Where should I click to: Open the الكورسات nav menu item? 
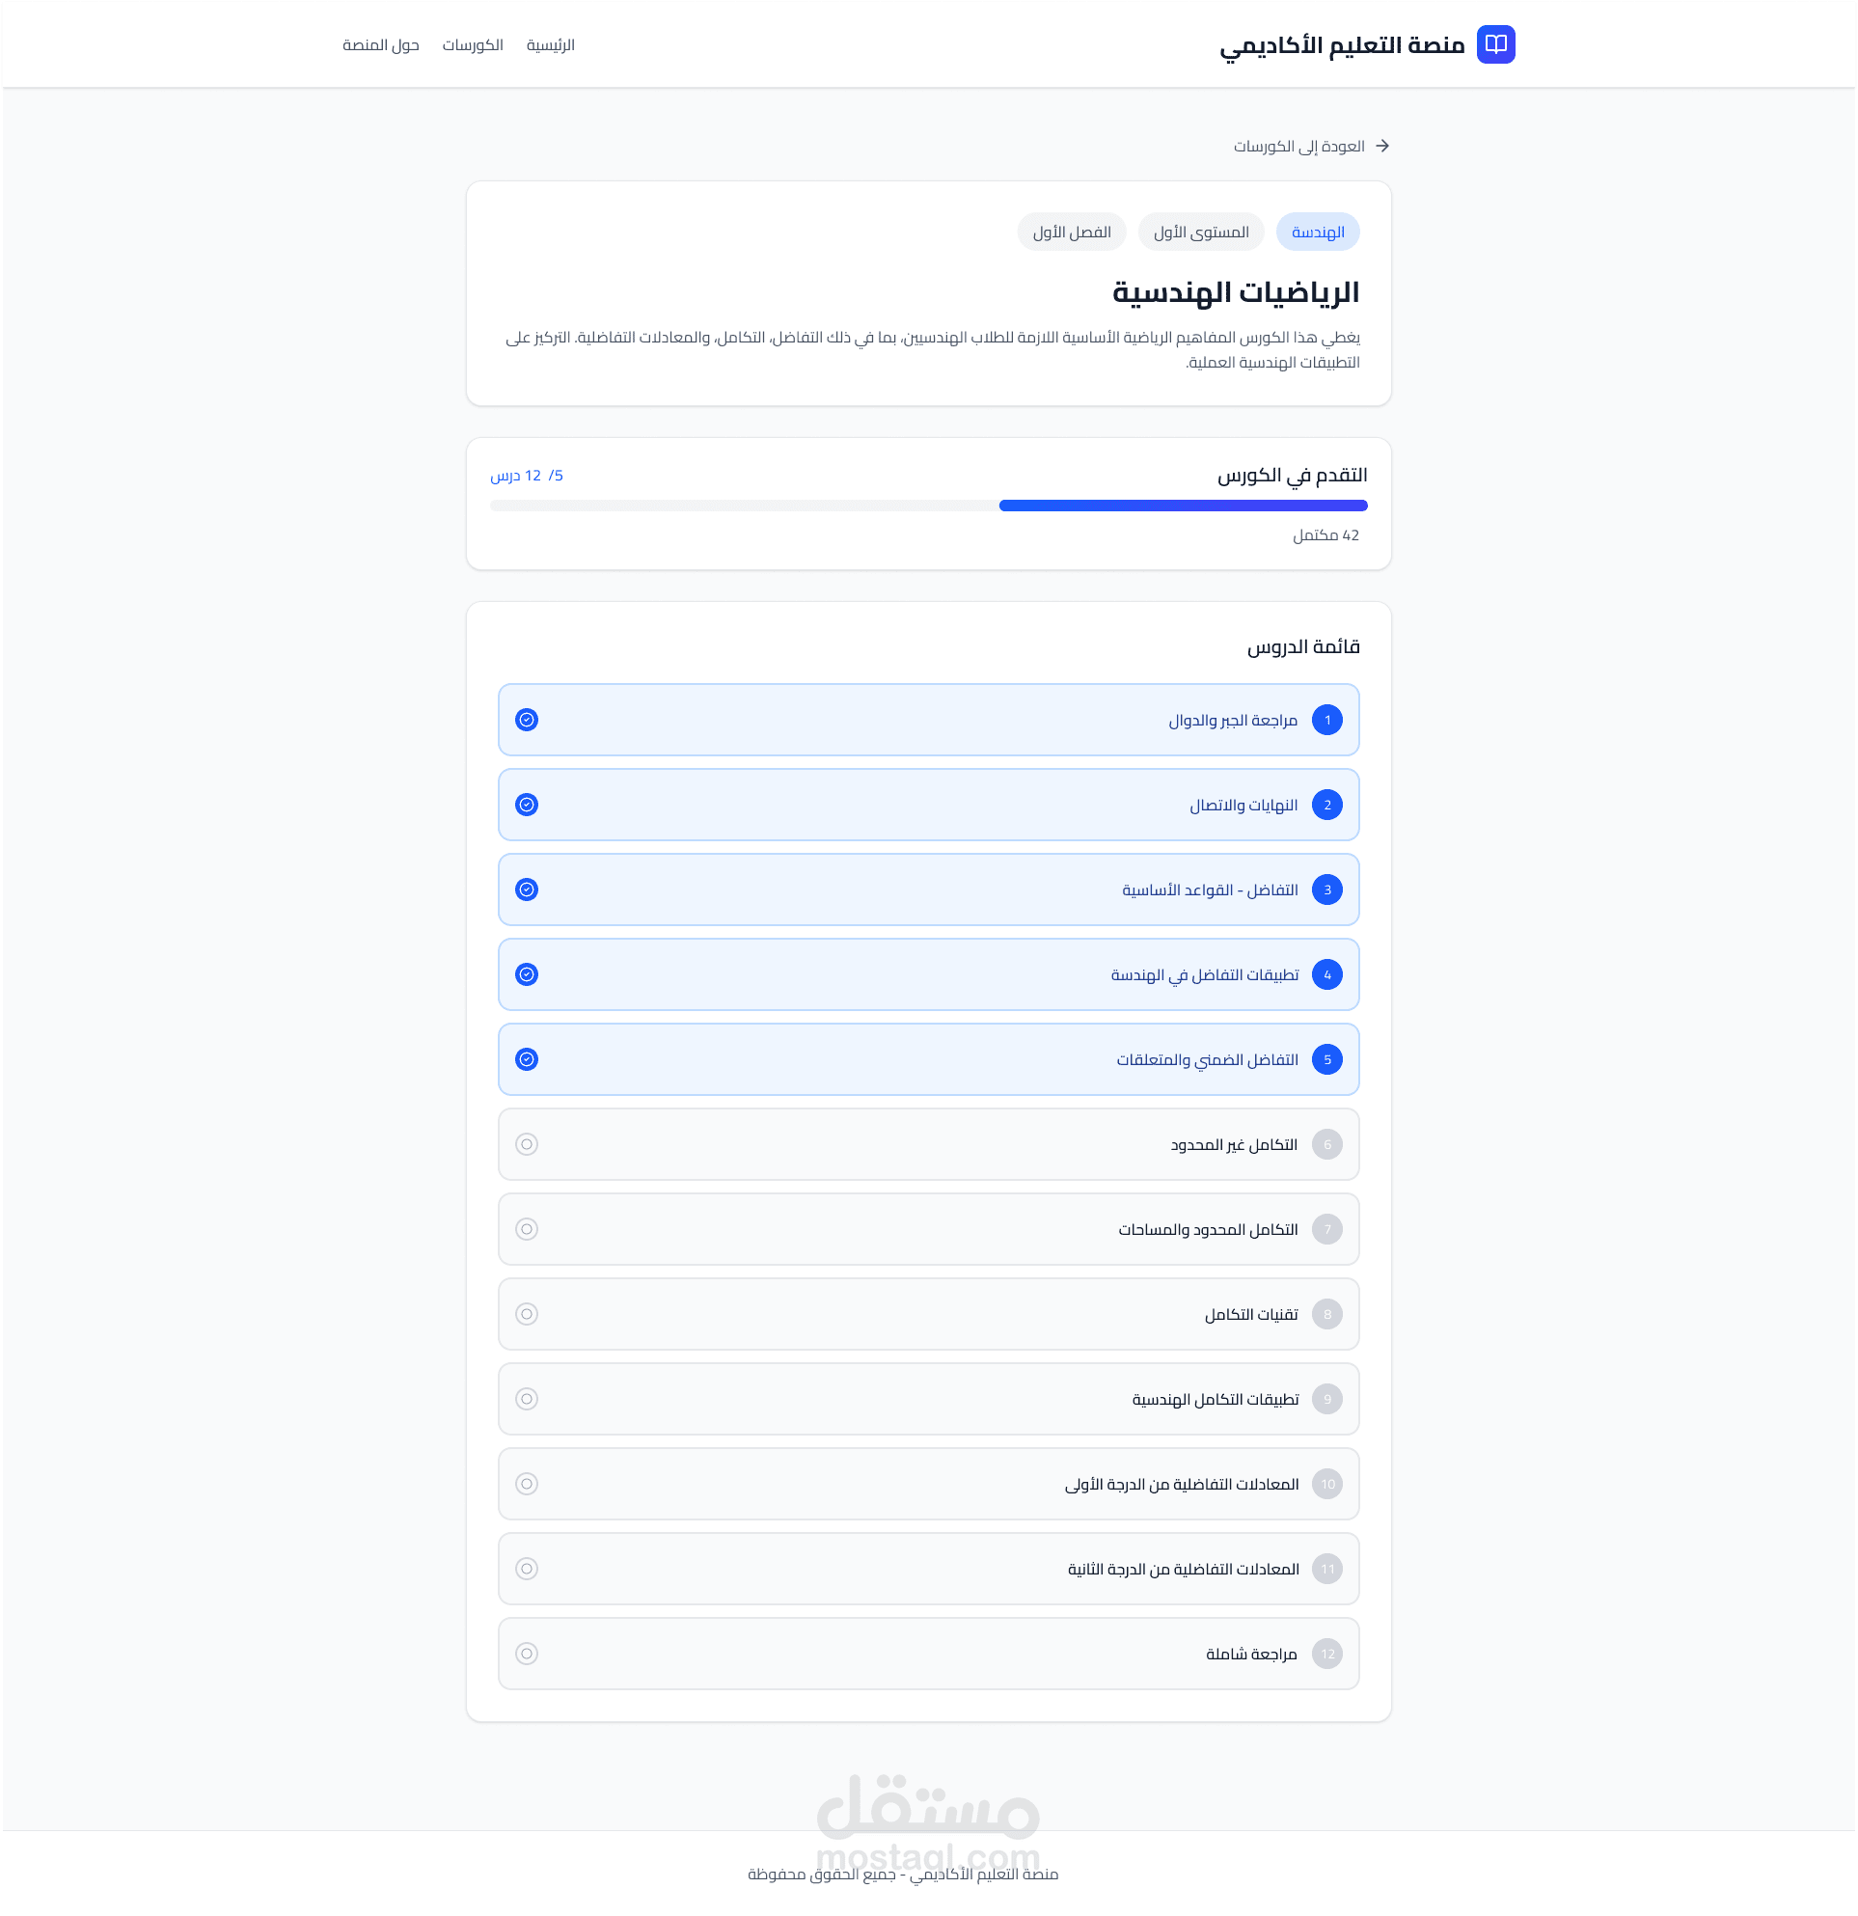pos(472,45)
